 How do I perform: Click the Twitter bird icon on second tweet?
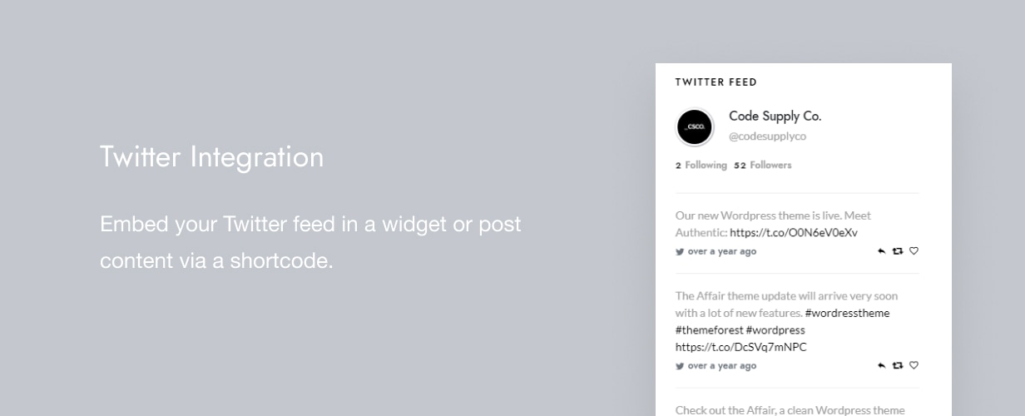pos(680,366)
